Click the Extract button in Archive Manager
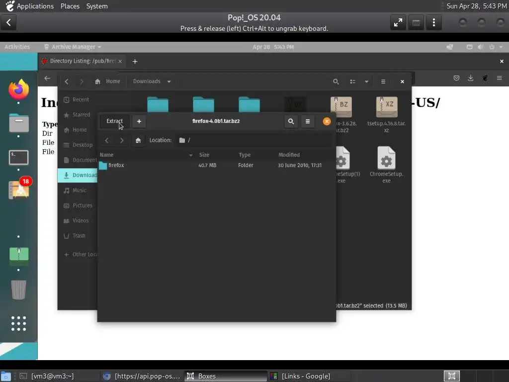The height and width of the screenshot is (382, 509). point(114,121)
